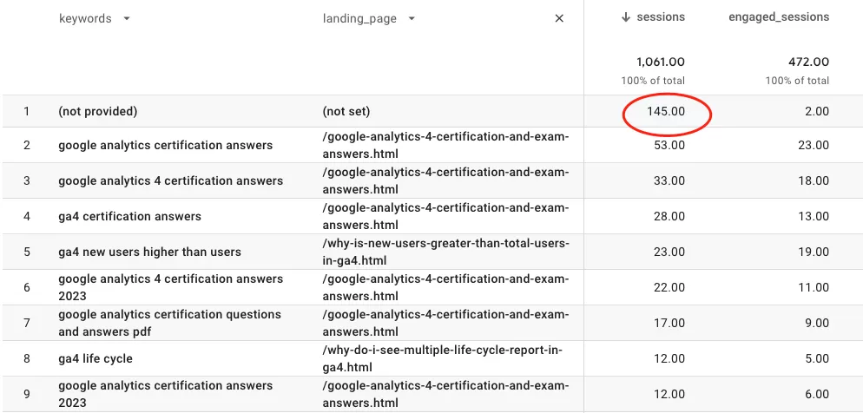863x413 pixels.
Task: Click 'google analytics certification answers' in row 2
Action: click(x=166, y=145)
